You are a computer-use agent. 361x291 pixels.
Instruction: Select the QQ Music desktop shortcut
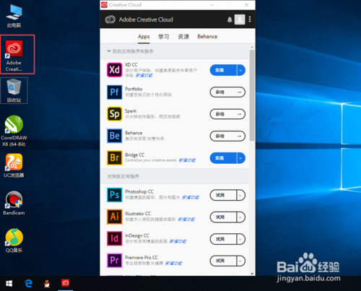14,240
